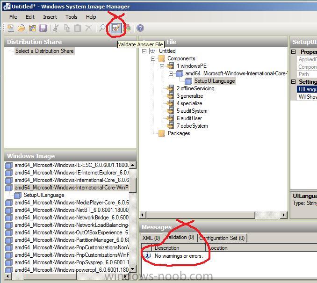Click the pass icon beside 4 specialize

[x=171, y=103]
